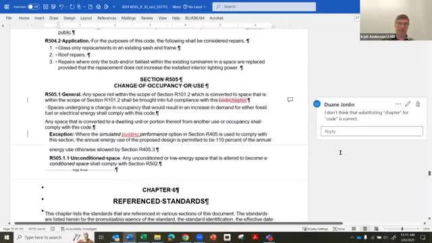Click the Redo icon in the title bar
The width and height of the screenshot is (432, 243).
coord(72,7)
